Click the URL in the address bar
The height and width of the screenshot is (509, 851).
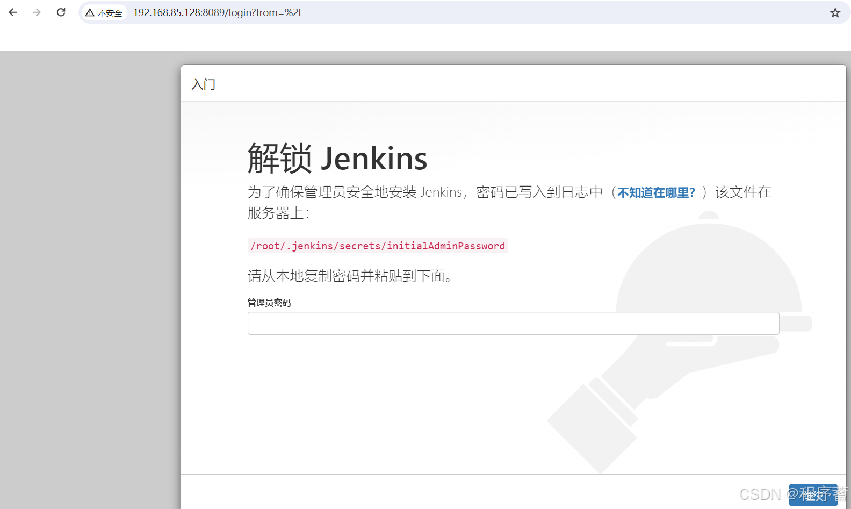218,12
